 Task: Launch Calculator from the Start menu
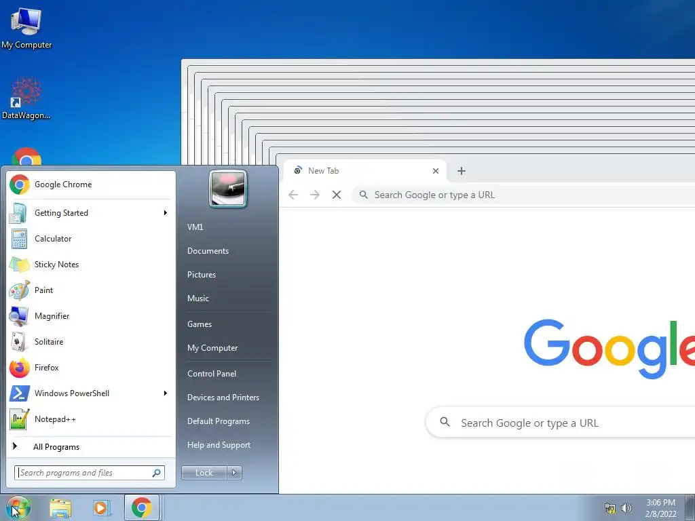(91, 239)
